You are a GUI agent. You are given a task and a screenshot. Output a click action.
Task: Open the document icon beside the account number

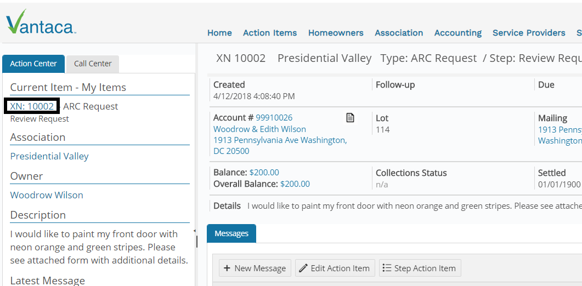pos(350,118)
